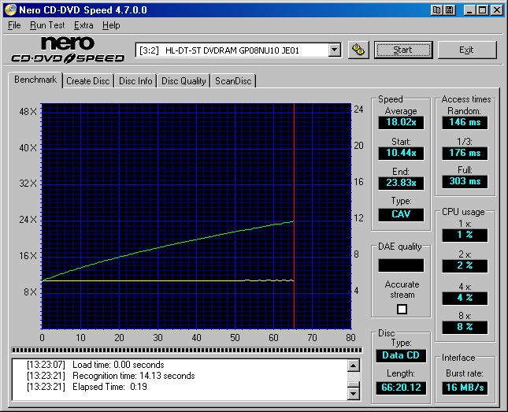This screenshot has width=508, height=412.
Task: Select the Benchmark tab
Action: coord(35,80)
